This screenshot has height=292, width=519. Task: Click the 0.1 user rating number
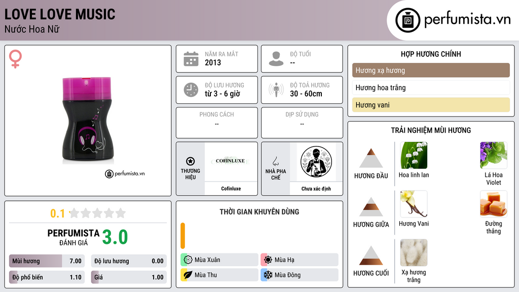point(58,213)
